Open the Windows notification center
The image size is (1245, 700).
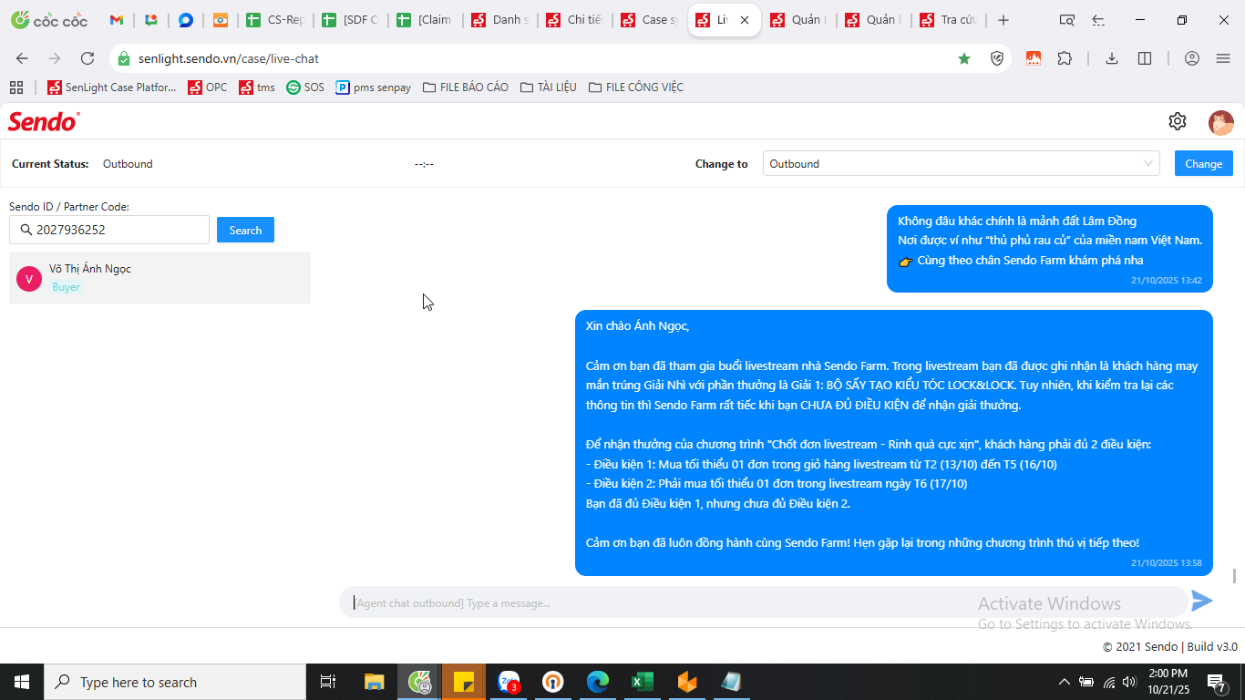[1216, 682]
